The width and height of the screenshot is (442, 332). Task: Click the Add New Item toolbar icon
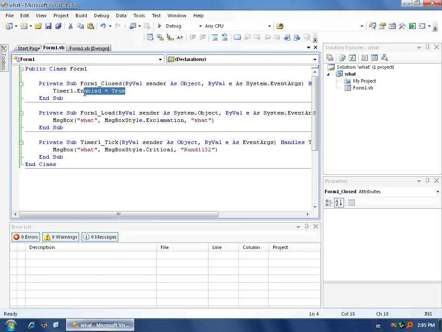click(x=24, y=26)
